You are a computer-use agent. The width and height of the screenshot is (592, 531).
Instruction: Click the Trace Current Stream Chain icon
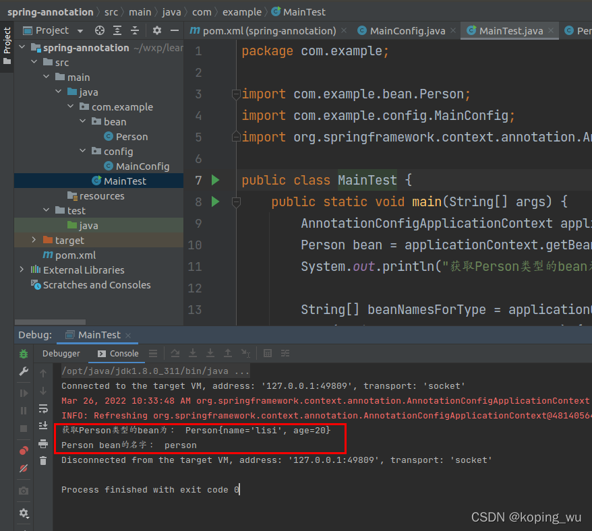[285, 353]
